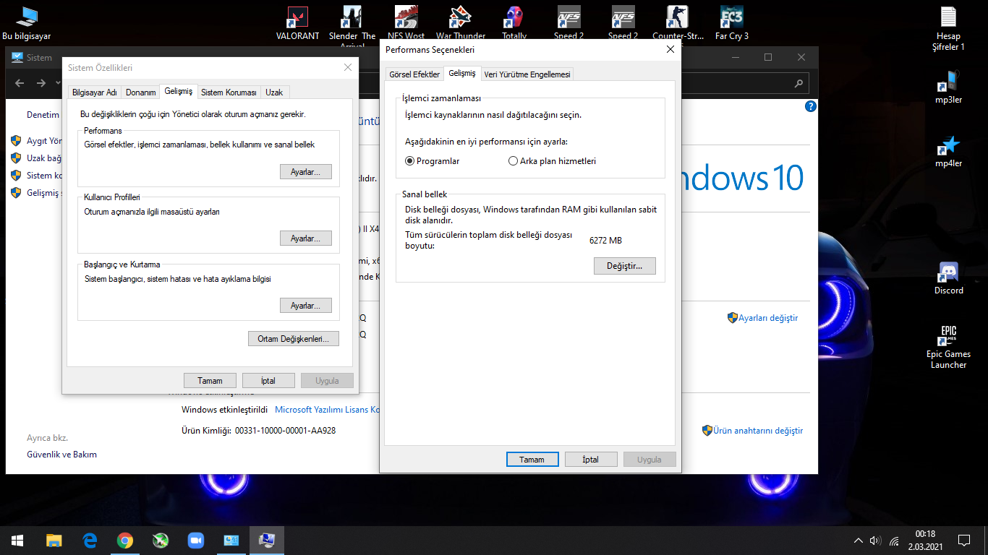Open the Sistem Koruması tab

pyautogui.click(x=229, y=92)
